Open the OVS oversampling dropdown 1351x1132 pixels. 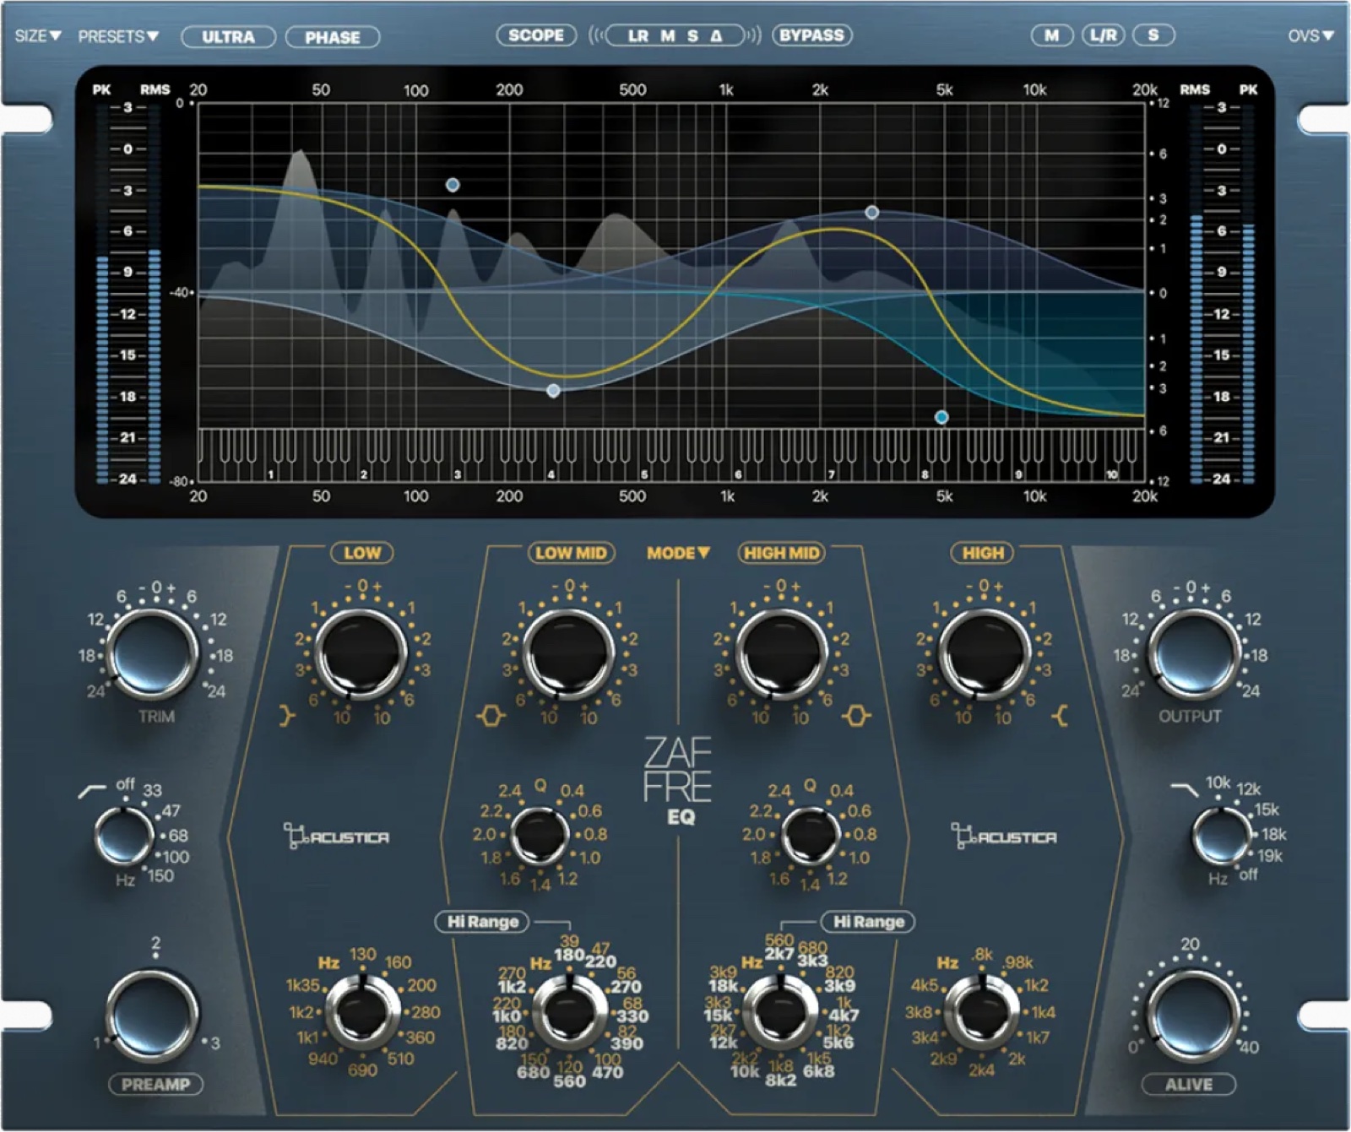pos(1310,35)
